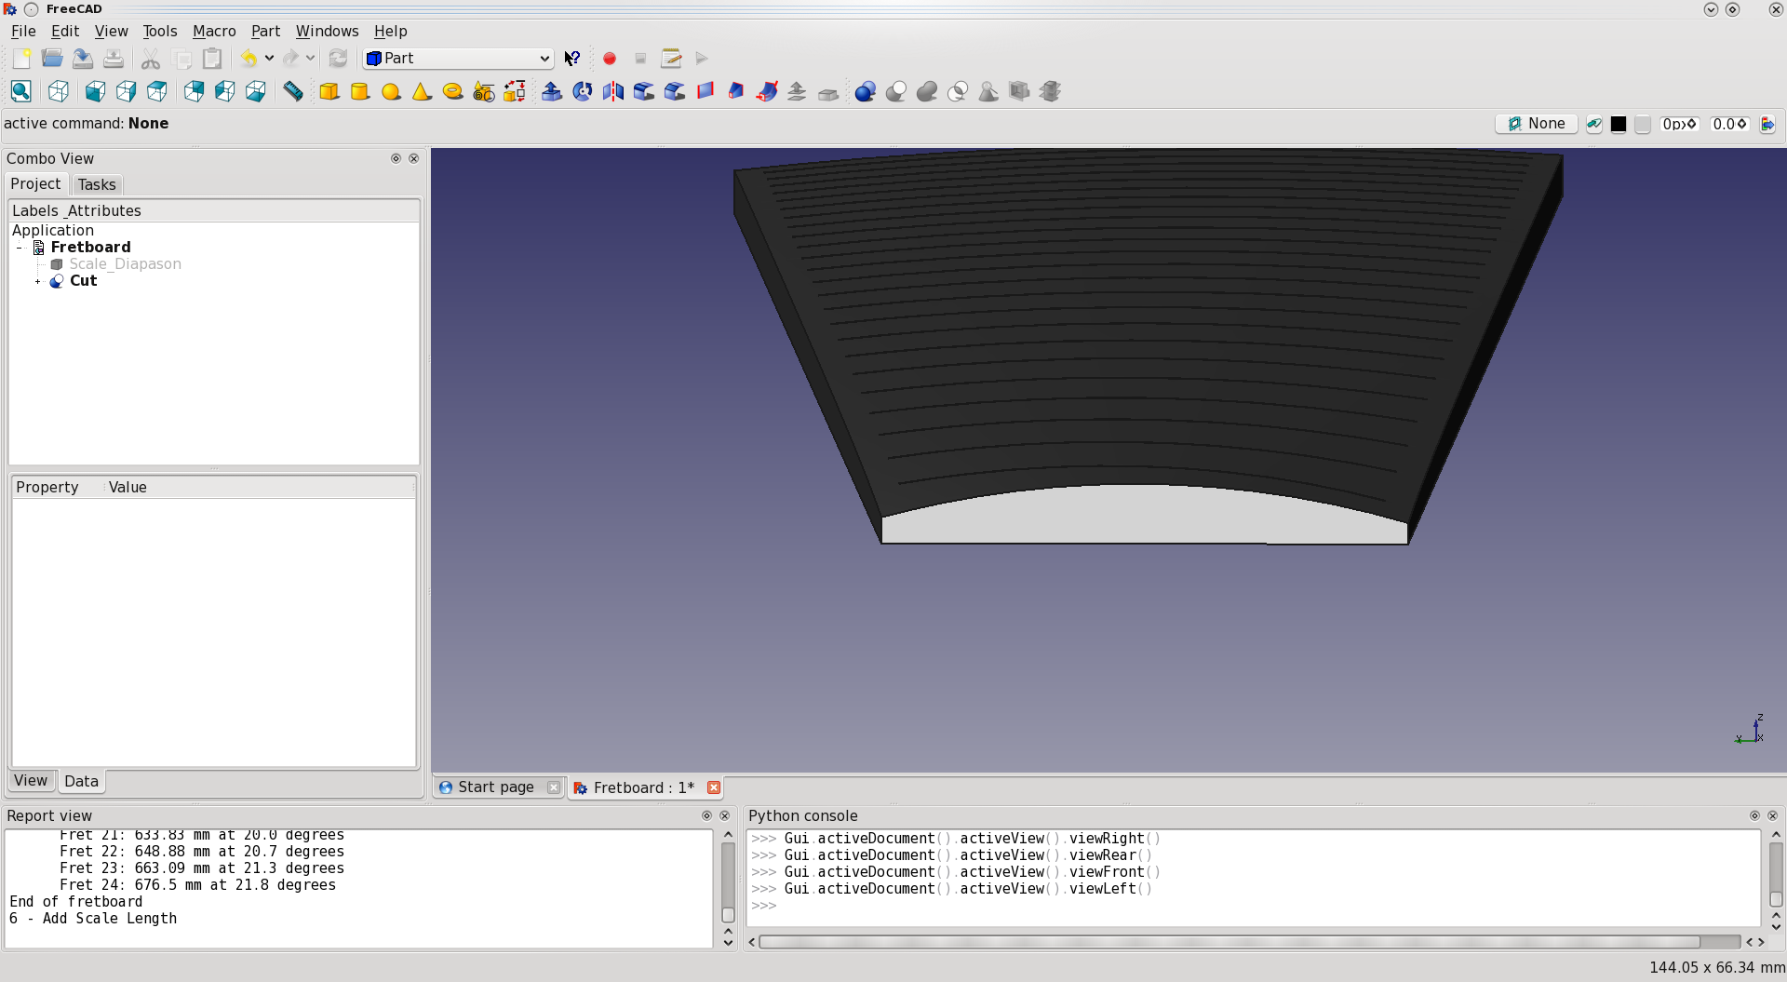Image resolution: width=1787 pixels, height=982 pixels.
Task: Open the Part menu
Action: (265, 31)
